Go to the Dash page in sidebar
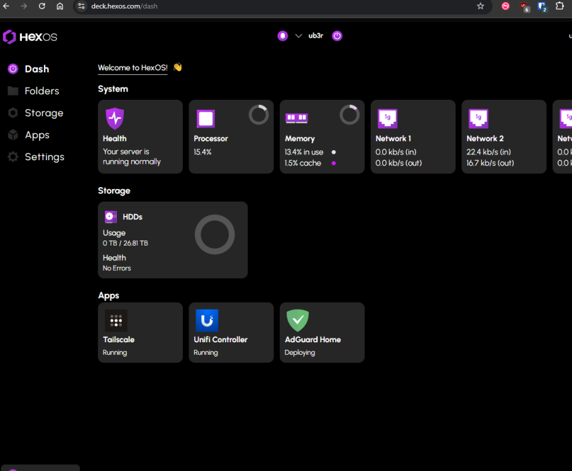 pos(36,69)
